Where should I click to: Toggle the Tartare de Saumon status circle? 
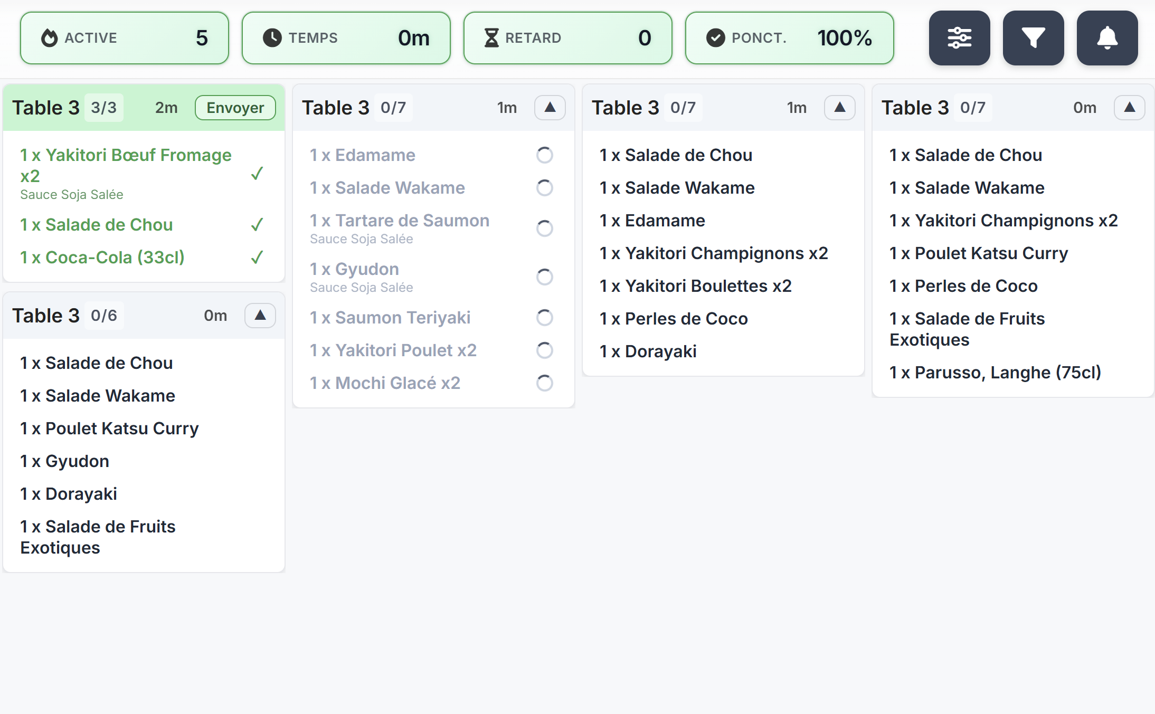tap(544, 228)
